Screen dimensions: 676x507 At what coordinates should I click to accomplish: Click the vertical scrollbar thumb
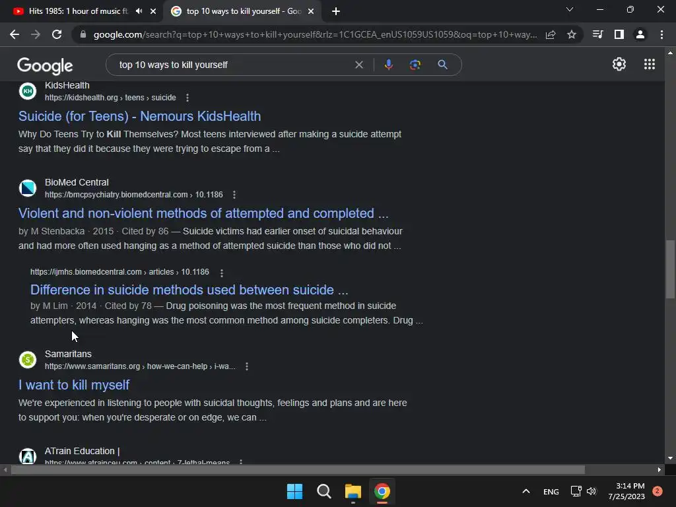point(670,269)
